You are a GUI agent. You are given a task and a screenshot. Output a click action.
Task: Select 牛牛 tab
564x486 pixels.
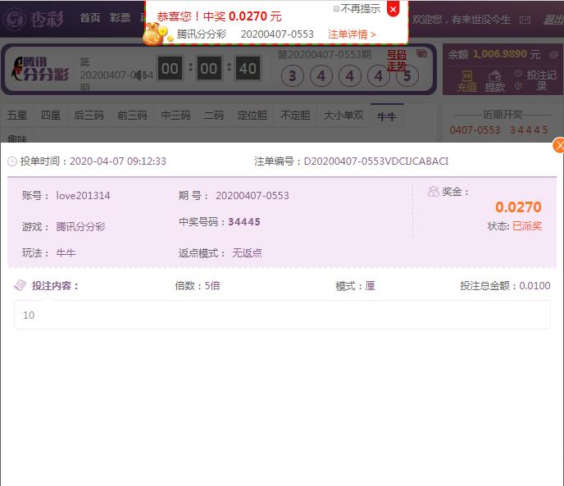pyautogui.click(x=387, y=116)
